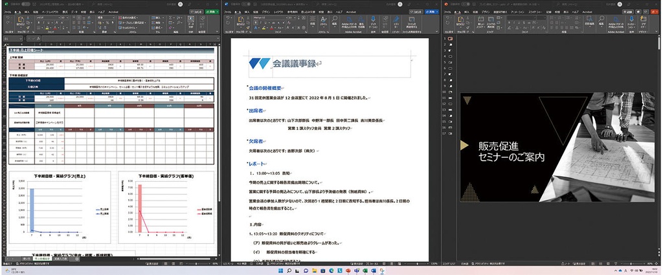Screen dimensions: 663x275
Task: Click コメント button in Excel window
Action: [196, 12]
